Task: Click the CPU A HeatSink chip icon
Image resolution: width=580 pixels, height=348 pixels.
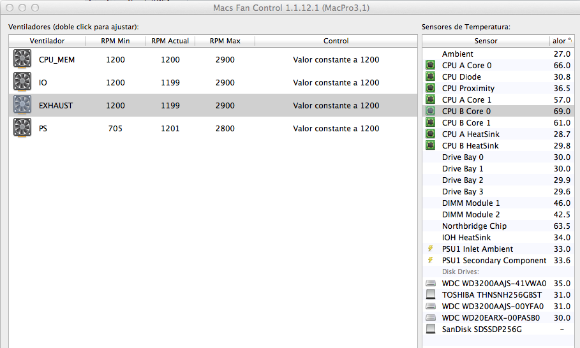Action: 430,134
